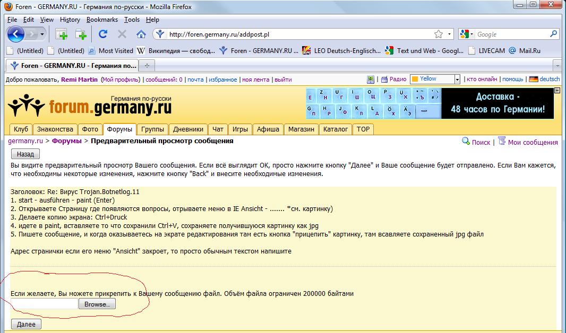Open a new window via toolbar icon

62,34
